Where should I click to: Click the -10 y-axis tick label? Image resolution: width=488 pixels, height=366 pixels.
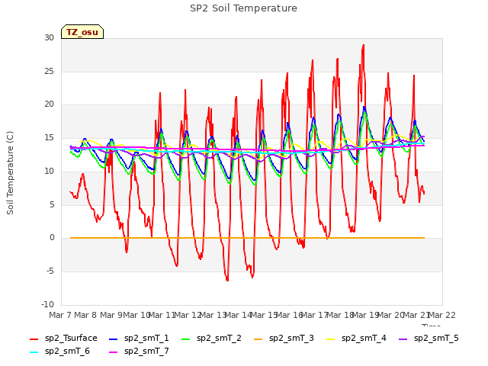pyautogui.click(x=47, y=304)
